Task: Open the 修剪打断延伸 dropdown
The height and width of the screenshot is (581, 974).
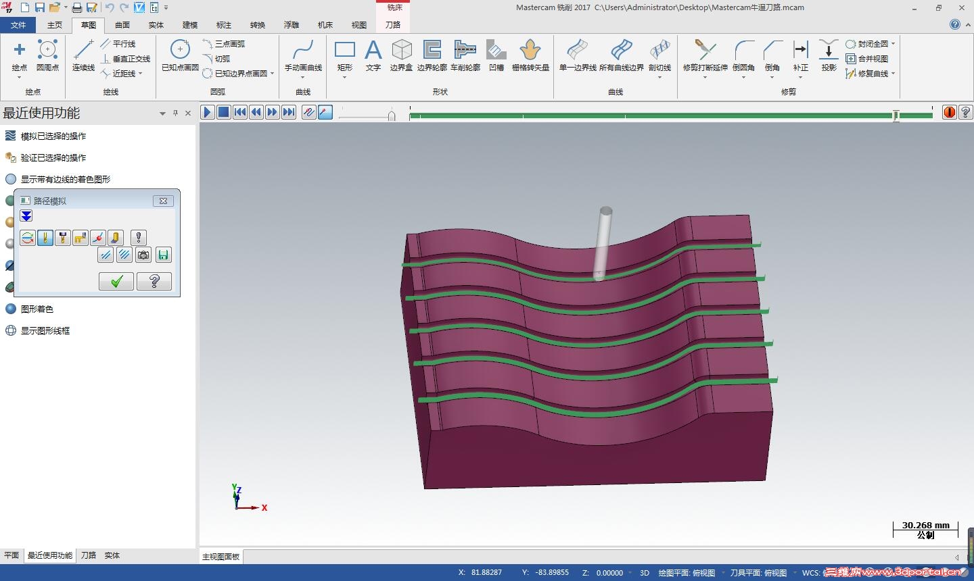Action: [705, 77]
